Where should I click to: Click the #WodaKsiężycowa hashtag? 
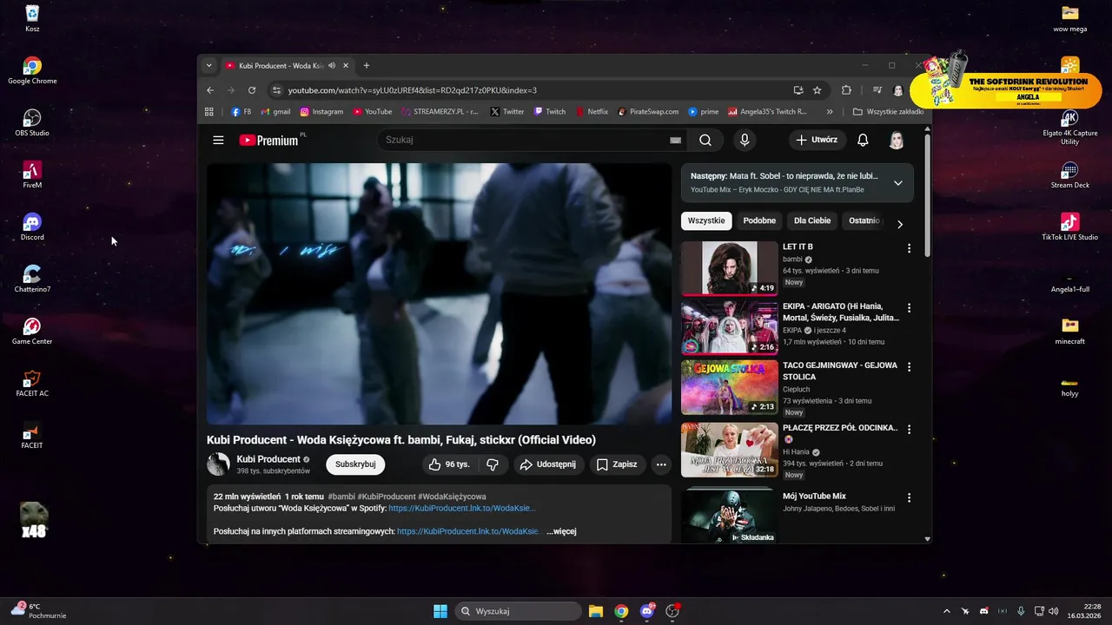452,497
